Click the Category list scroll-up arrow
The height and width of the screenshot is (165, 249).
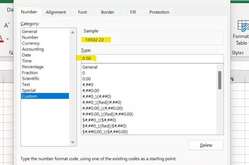click(x=73, y=32)
